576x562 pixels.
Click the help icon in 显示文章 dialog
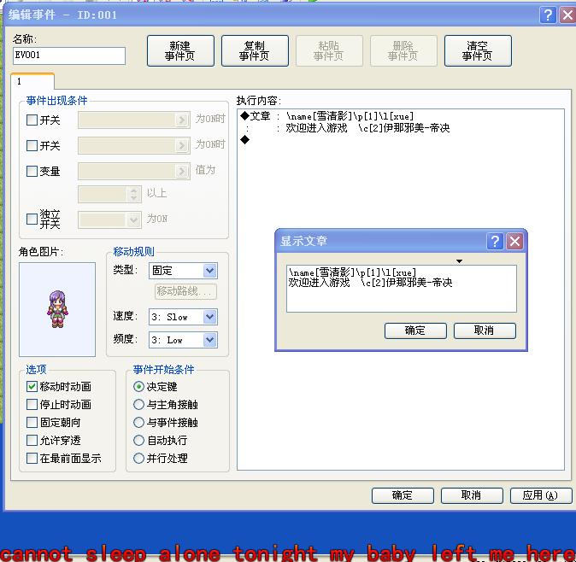(495, 241)
